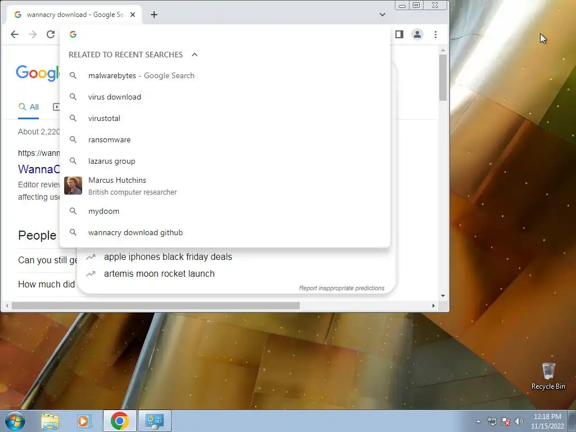
Task: Click the vertical scrollbar thumb
Action: [443, 78]
